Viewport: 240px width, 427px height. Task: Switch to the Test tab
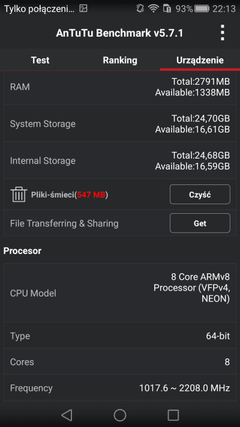tap(40, 60)
